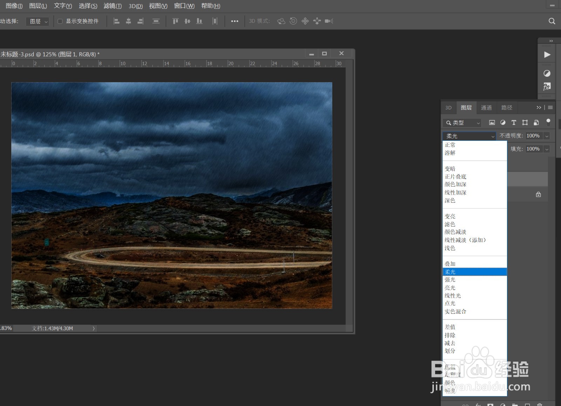This screenshot has width=561, height=406.
Task: Click the align top edges icon
Action: (x=175, y=21)
